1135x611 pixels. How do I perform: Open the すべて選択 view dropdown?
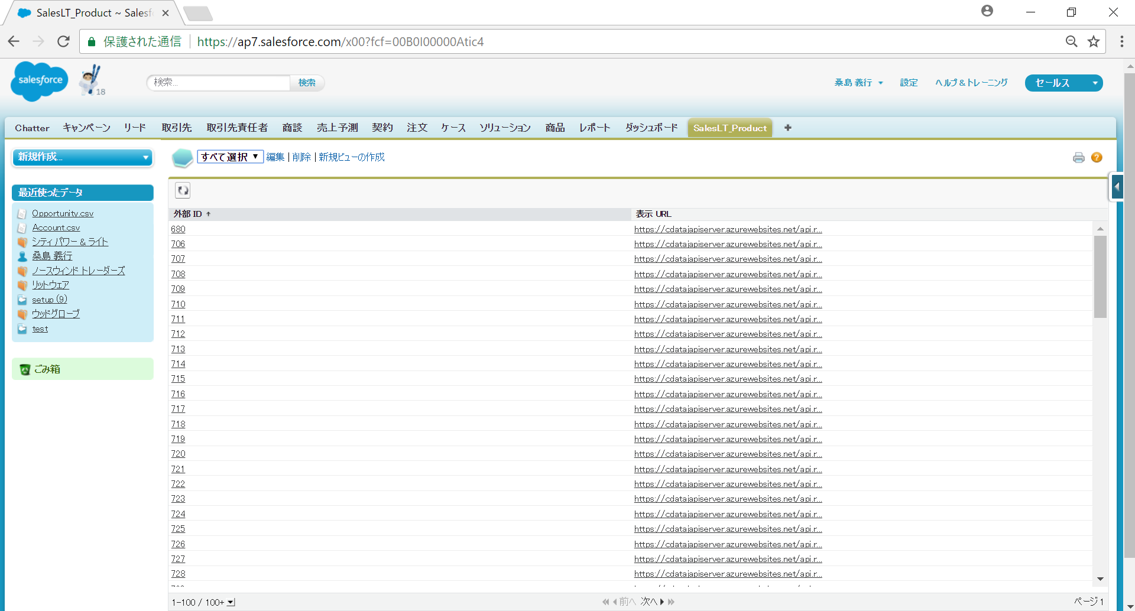click(x=230, y=157)
